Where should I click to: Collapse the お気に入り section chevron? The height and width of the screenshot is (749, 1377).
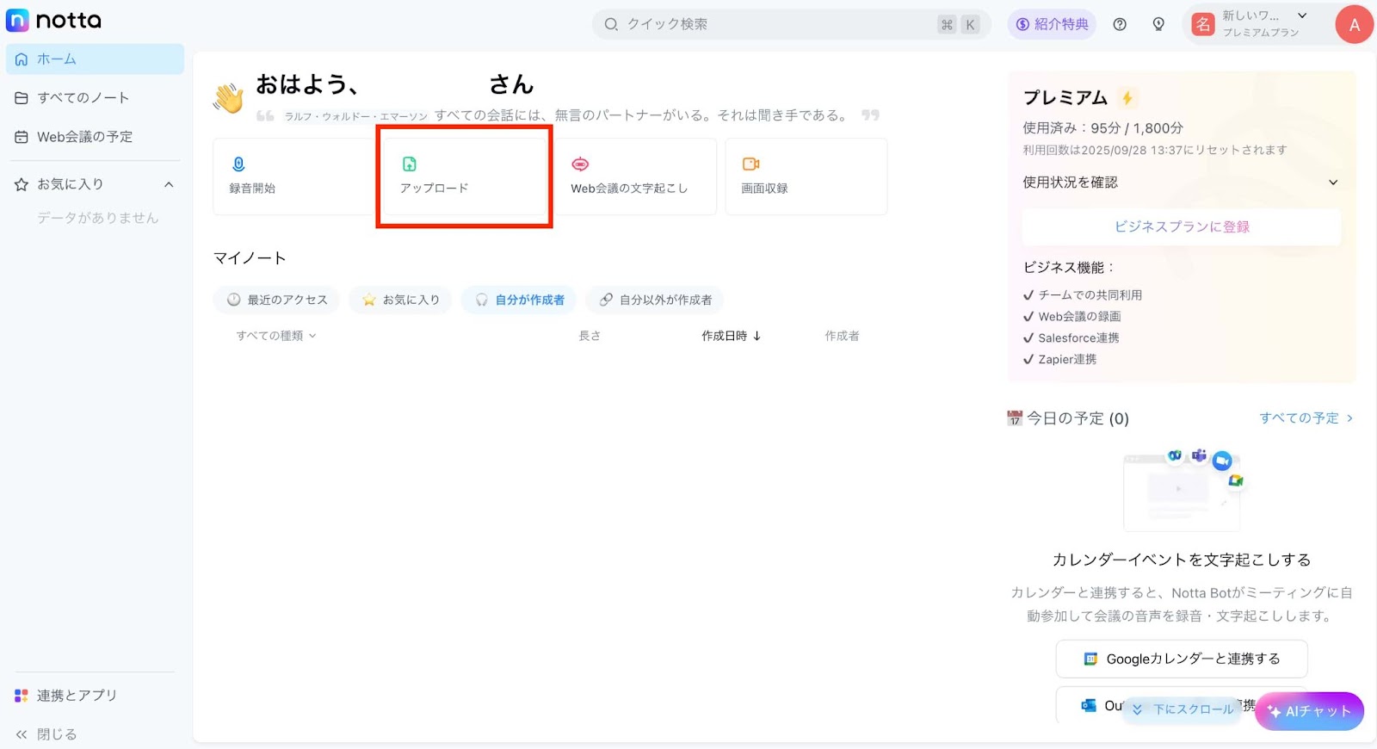169,184
